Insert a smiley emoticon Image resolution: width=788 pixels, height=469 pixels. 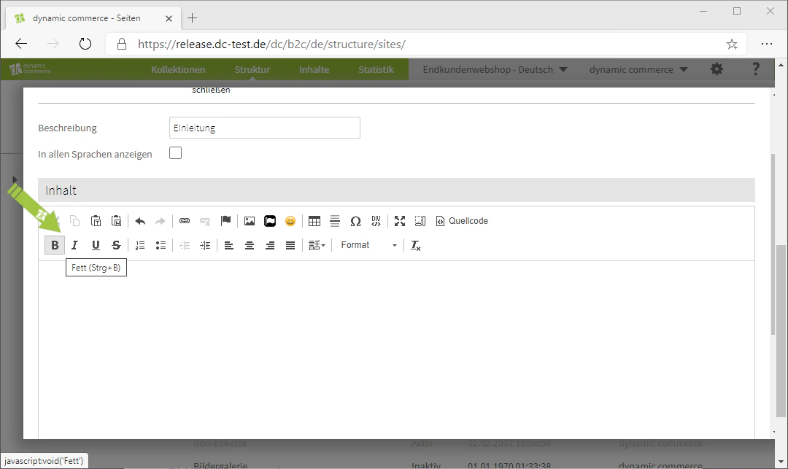tap(290, 221)
